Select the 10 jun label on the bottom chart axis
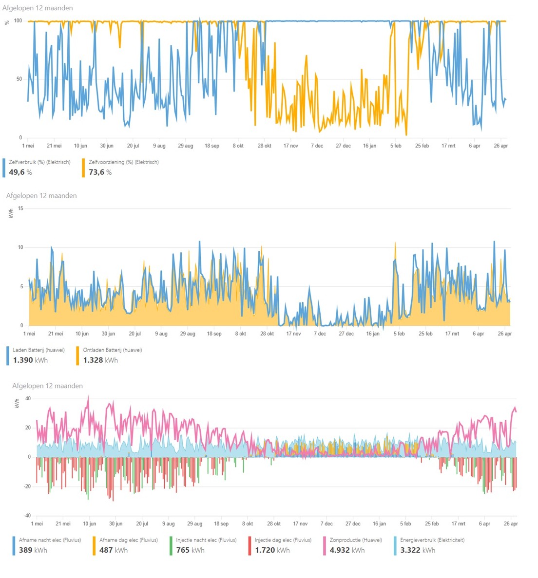 pos(89,523)
